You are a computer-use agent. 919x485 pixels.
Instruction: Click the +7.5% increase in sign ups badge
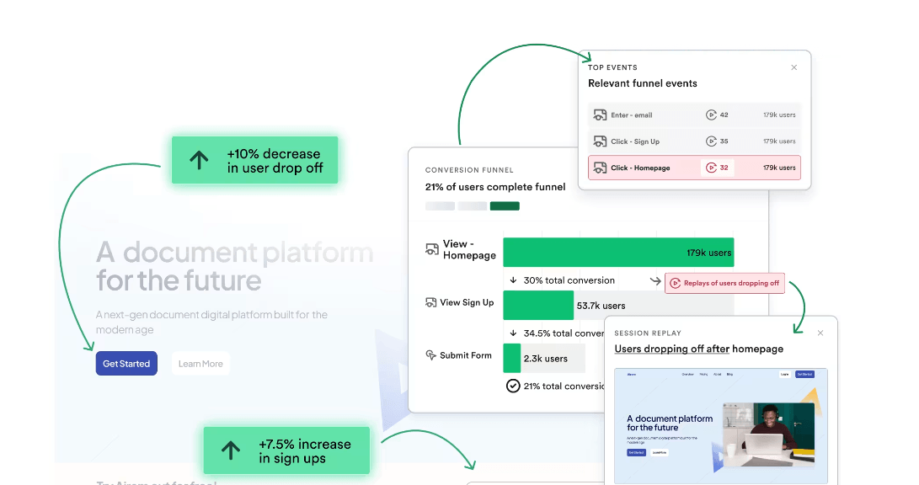click(x=286, y=450)
